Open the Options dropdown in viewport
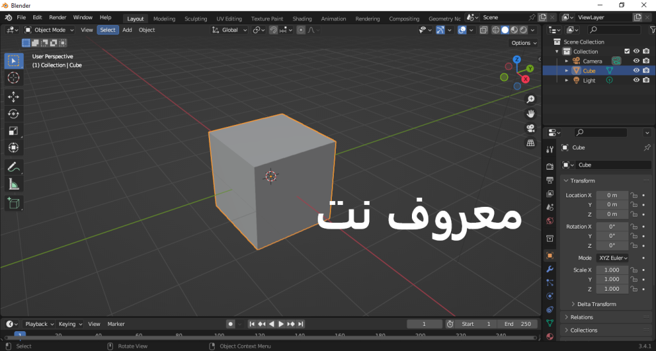The height and width of the screenshot is (351, 656). coord(524,43)
